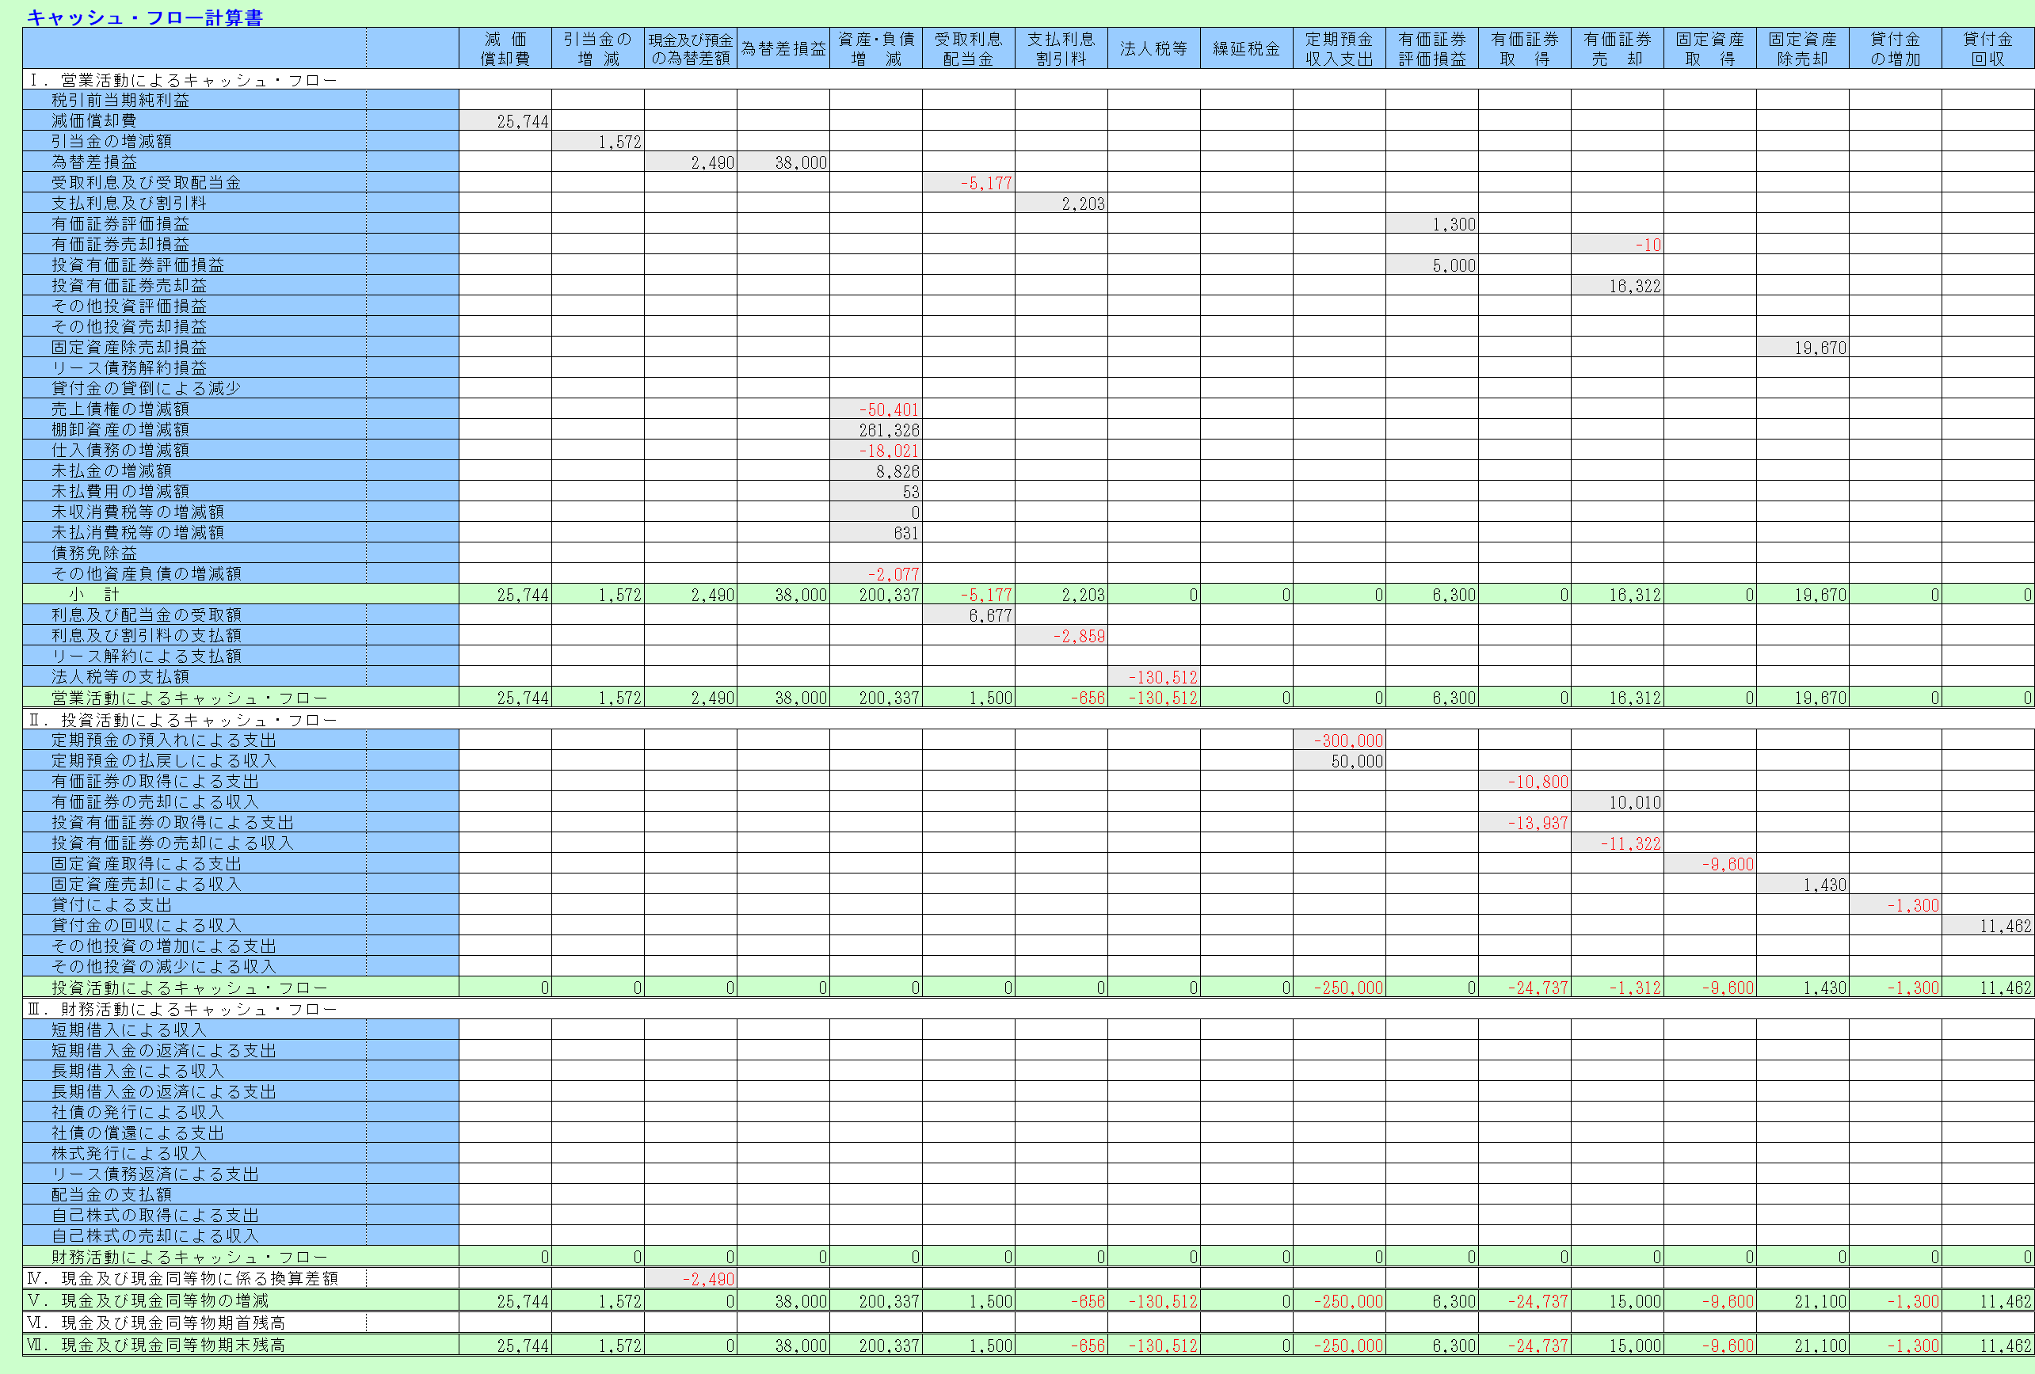Select the 1,430 cell in 固定資産売却による収入 row

[1803, 884]
